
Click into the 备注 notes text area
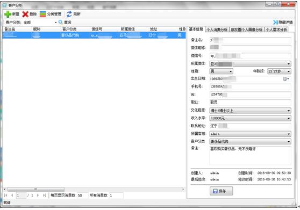click(250, 155)
